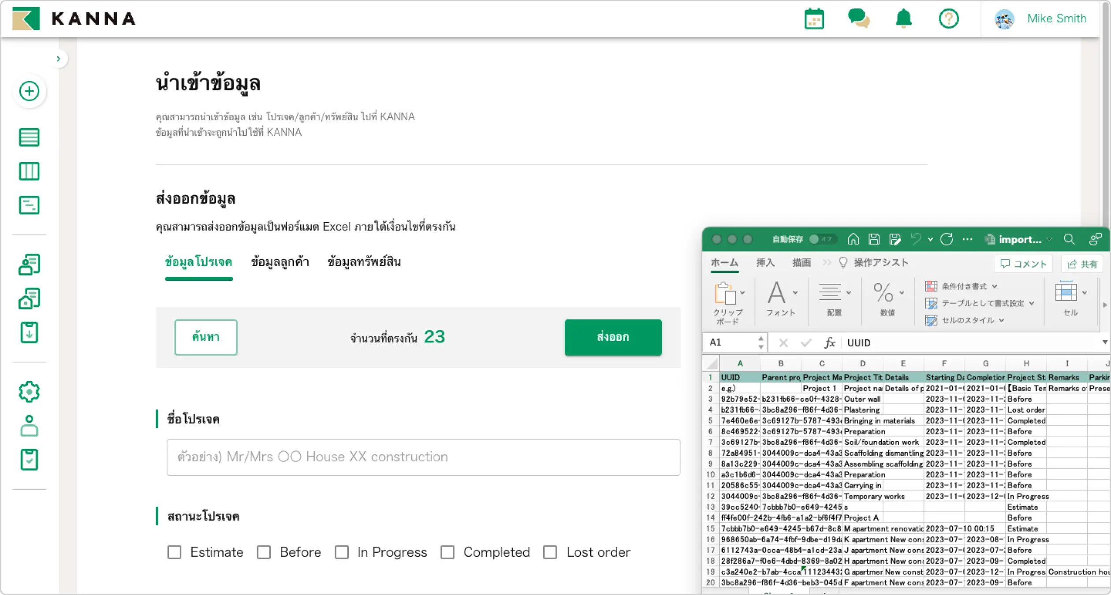Open the chat messages icon

[x=858, y=19]
